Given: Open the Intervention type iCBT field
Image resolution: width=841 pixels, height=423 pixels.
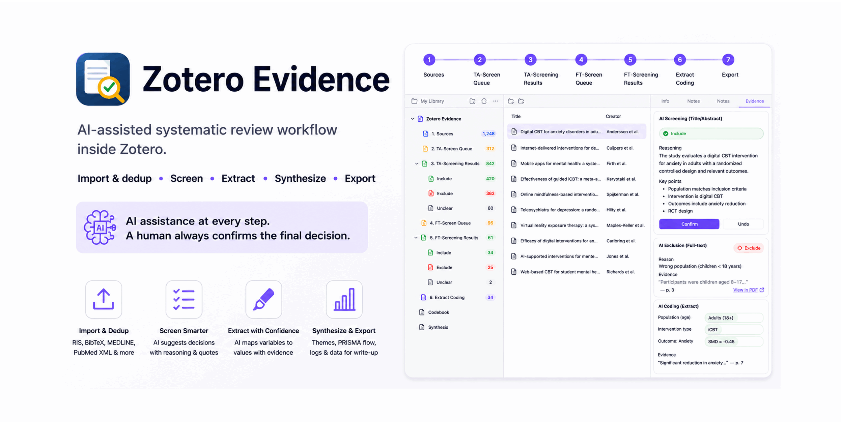Looking at the screenshot, I should coord(734,330).
